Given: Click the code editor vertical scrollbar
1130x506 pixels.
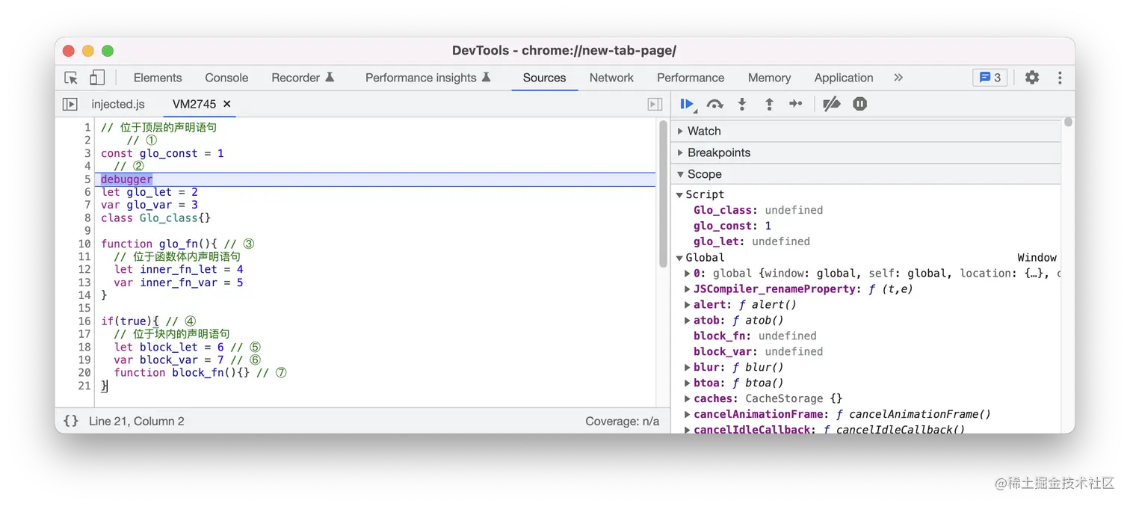Looking at the screenshot, I should [x=663, y=194].
